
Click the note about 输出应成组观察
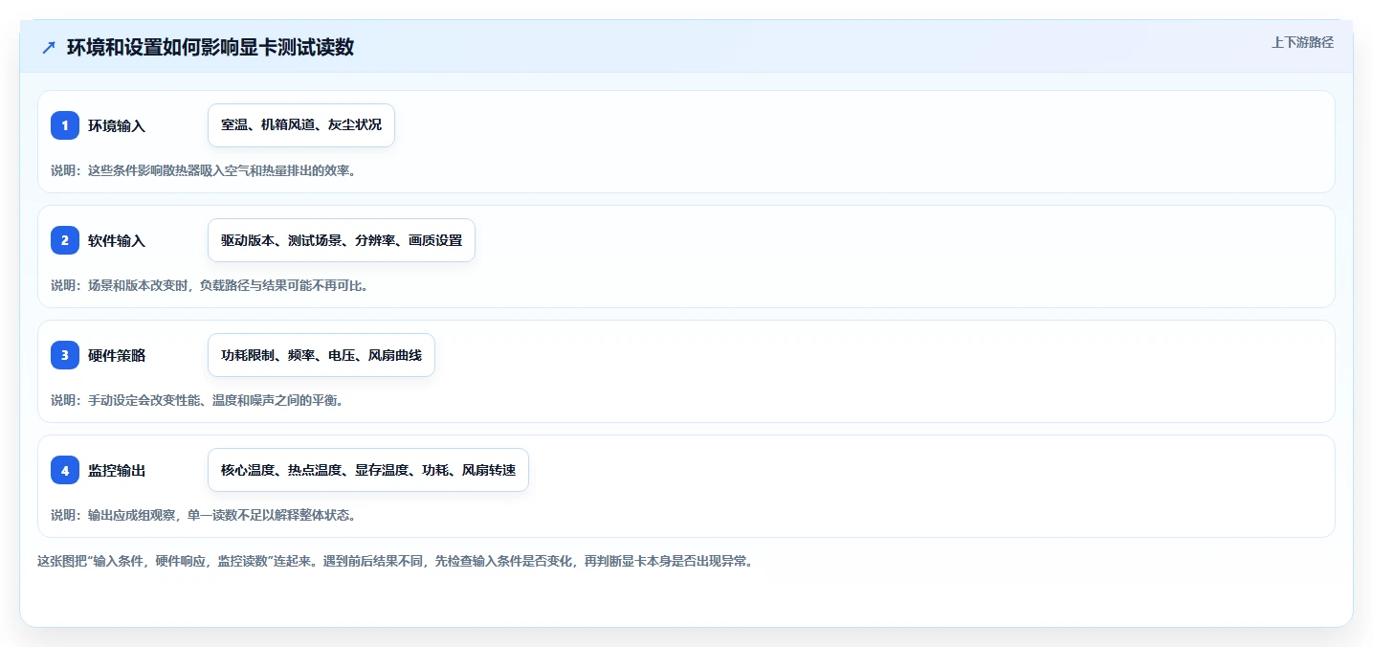coord(204,515)
